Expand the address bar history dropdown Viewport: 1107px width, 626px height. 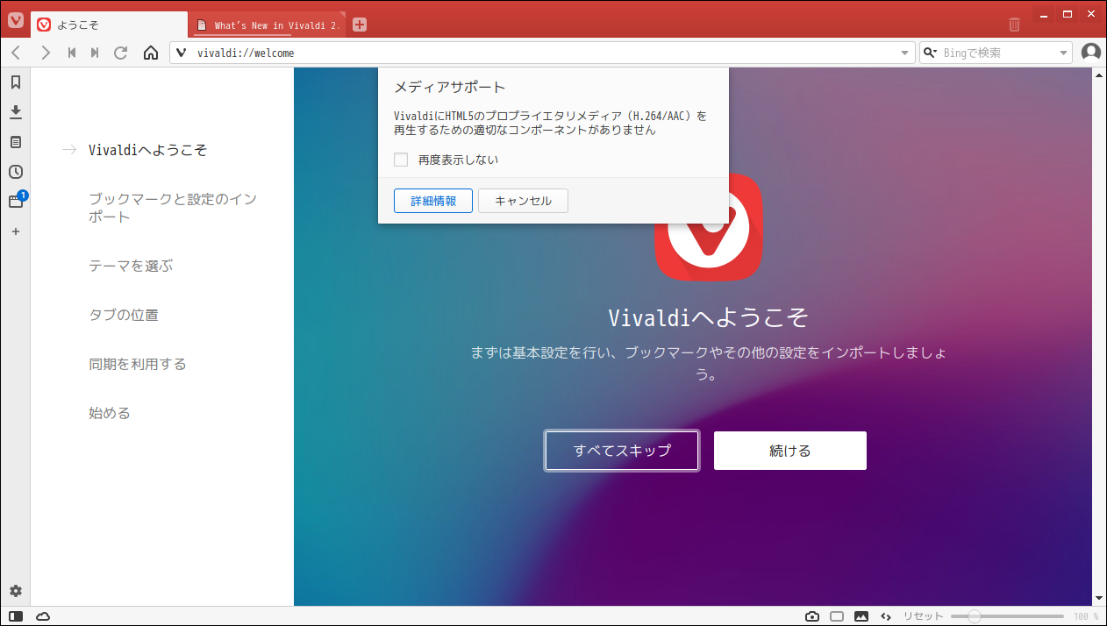(x=905, y=53)
